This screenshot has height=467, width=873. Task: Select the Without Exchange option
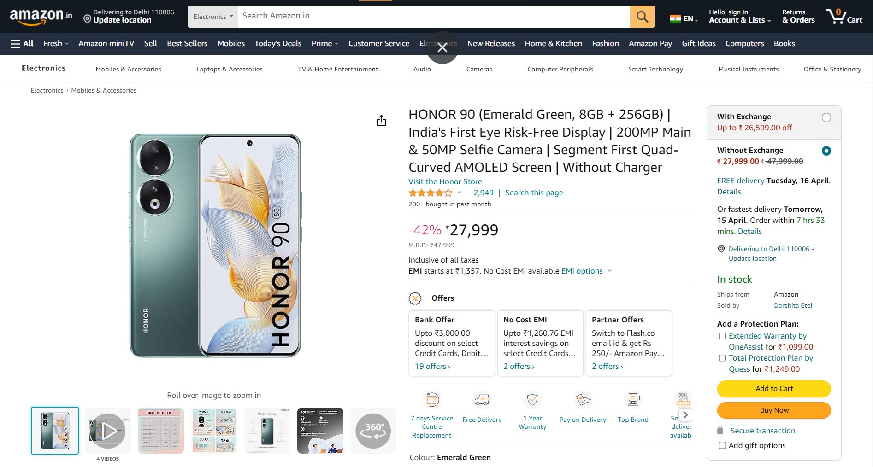pos(826,151)
